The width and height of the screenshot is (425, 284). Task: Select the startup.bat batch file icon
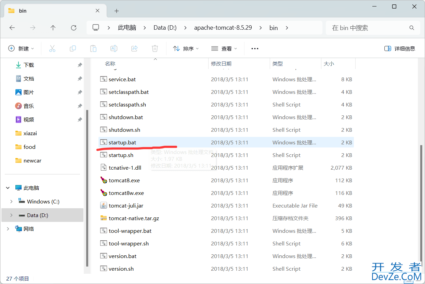pos(104,142)
